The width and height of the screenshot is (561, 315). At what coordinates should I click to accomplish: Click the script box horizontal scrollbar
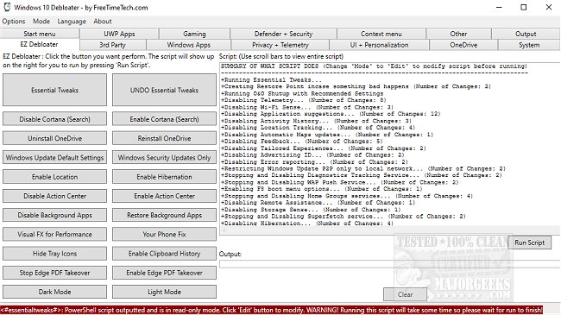coord(389,230)
